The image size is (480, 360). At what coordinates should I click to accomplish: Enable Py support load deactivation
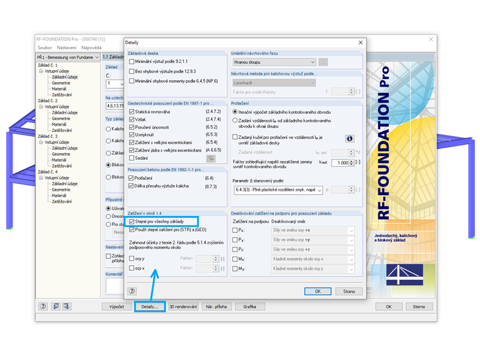click(235, 240)
